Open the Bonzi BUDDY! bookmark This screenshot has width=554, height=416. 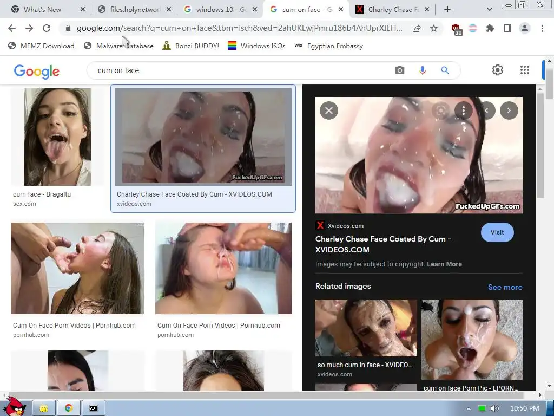pyautogui.click(x=191, y=46)
